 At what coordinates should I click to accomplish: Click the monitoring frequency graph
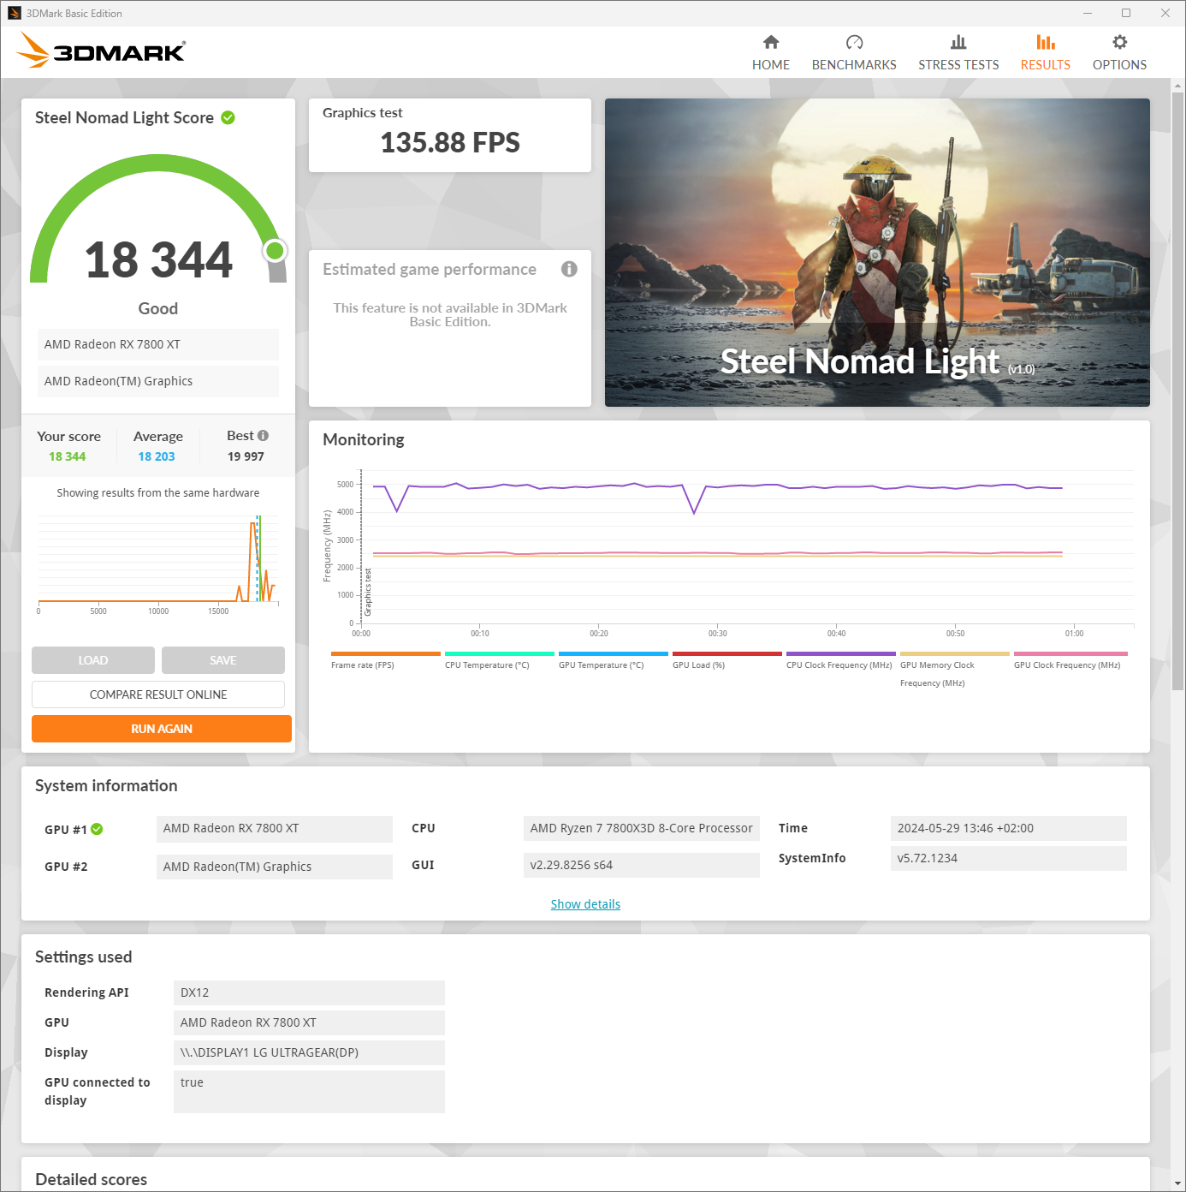(x=729, y=551)
